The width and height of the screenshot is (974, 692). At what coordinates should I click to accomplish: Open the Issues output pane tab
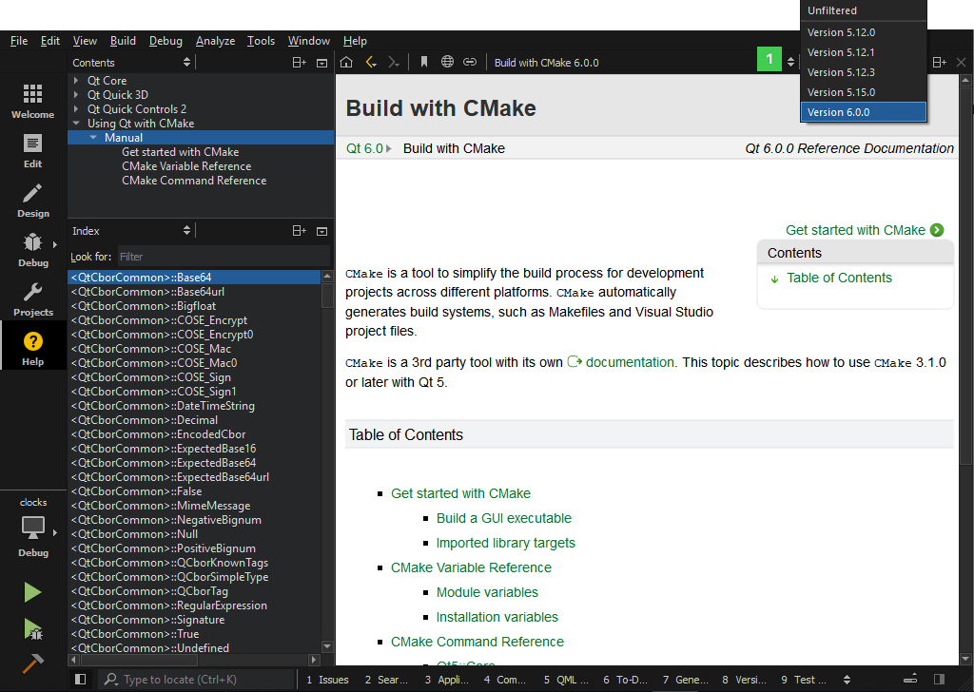point(327,680)
